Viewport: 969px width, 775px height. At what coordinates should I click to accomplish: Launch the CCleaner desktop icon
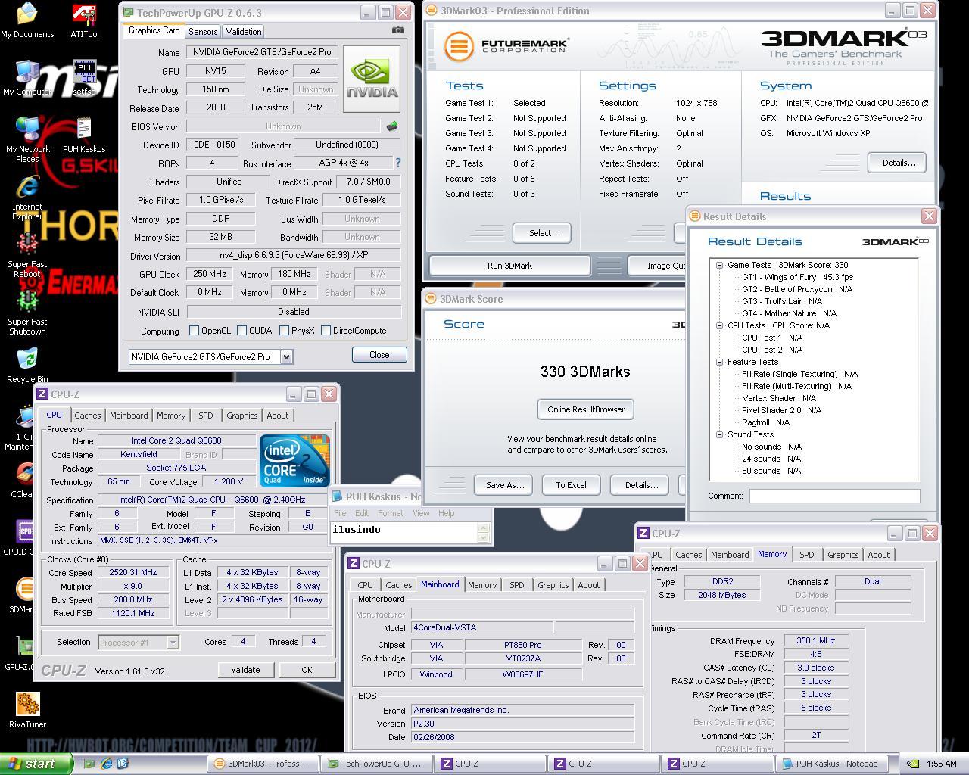tap(23, 481)
